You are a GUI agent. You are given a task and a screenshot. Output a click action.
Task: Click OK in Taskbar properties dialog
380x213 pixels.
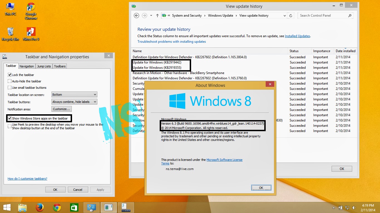tap(55, 190)
